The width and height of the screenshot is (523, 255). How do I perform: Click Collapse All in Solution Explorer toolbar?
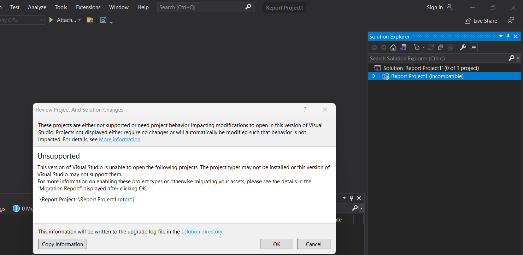click(440, 47)
